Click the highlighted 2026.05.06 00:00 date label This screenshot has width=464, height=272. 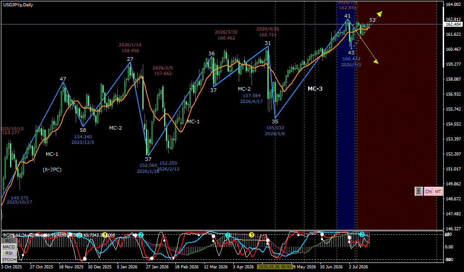point(275,267)
